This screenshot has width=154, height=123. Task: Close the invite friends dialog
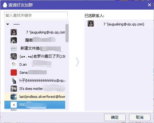tap(149, 5)
